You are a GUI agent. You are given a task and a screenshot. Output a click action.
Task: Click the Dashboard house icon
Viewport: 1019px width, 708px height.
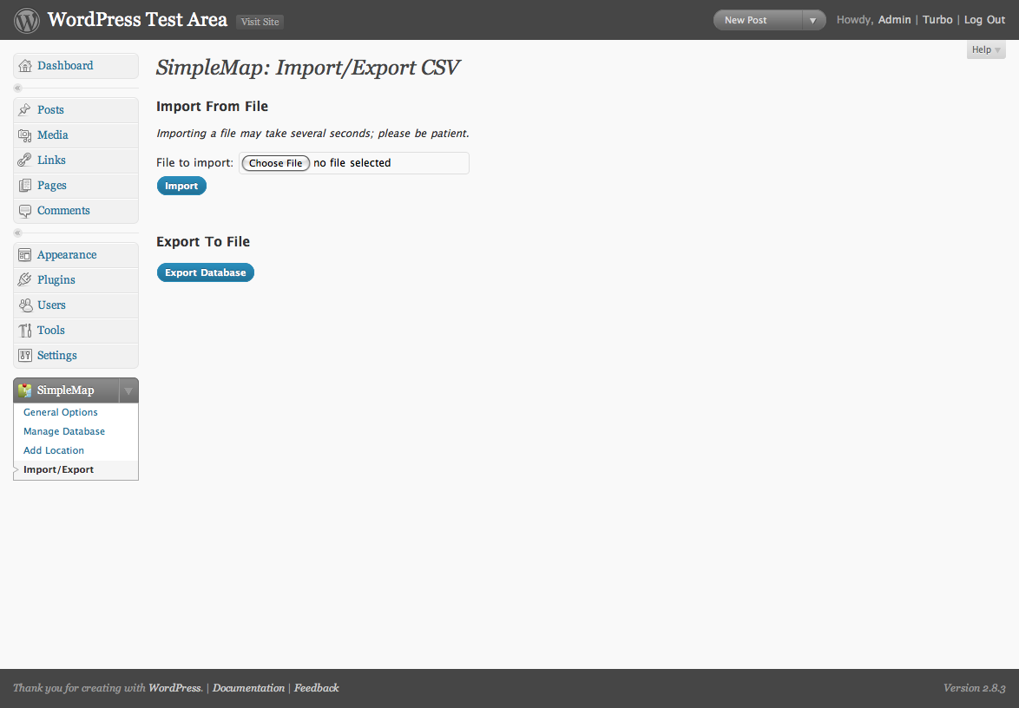(25, 66)
